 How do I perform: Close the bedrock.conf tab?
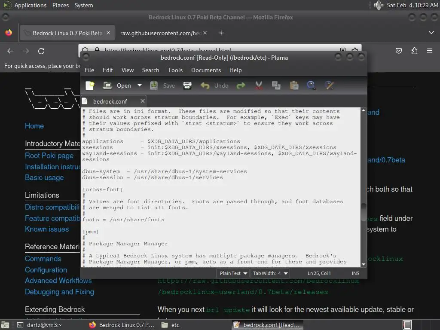pyautogui.click(x=143, y=101)
